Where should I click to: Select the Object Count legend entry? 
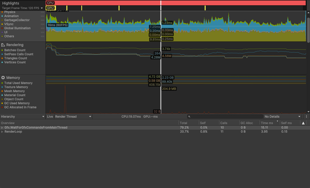[x=14, y=99]
